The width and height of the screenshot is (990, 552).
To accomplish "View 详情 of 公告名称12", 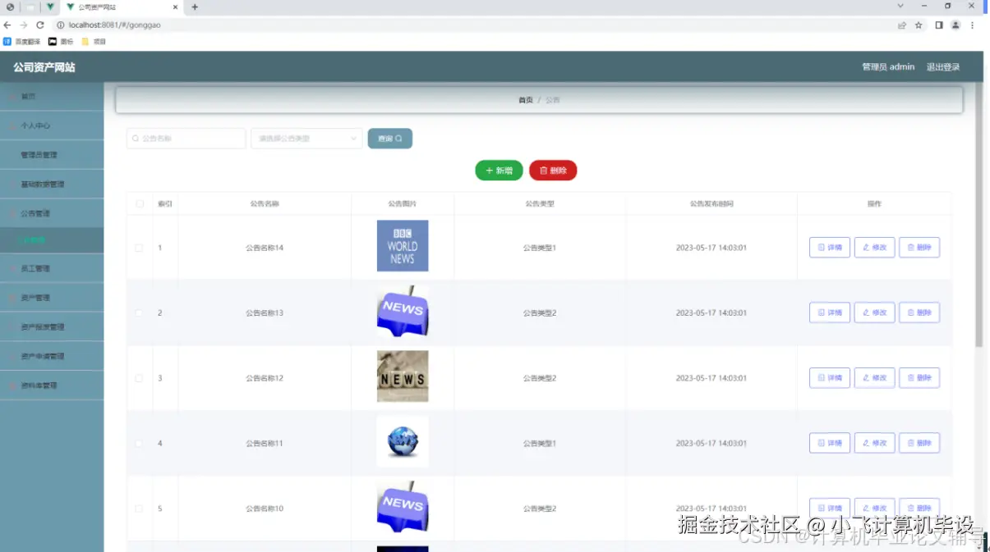I will tap(830, 378).
